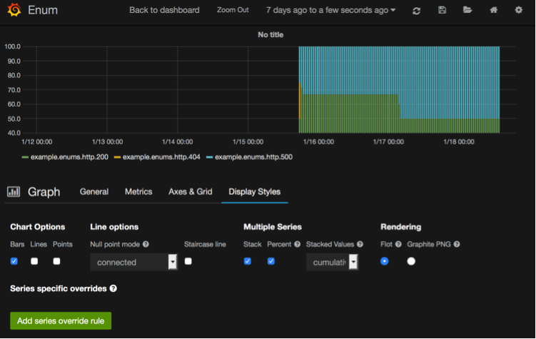Image resolution: width=536 pixels, height=339 pixels.
Task: Click the Graph panel bar chart icon
Action: (x=14, y=192)
